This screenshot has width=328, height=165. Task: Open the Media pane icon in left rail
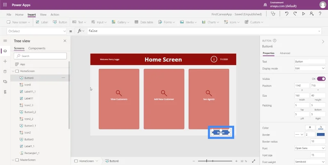point(5,81)
